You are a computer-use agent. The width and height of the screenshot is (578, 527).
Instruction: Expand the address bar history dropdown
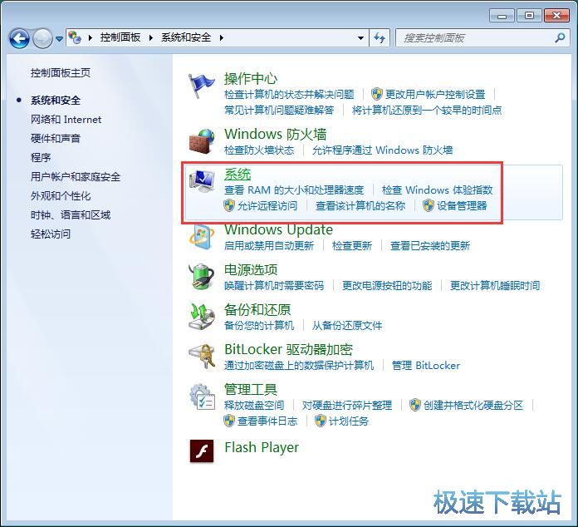pos(361,37)
